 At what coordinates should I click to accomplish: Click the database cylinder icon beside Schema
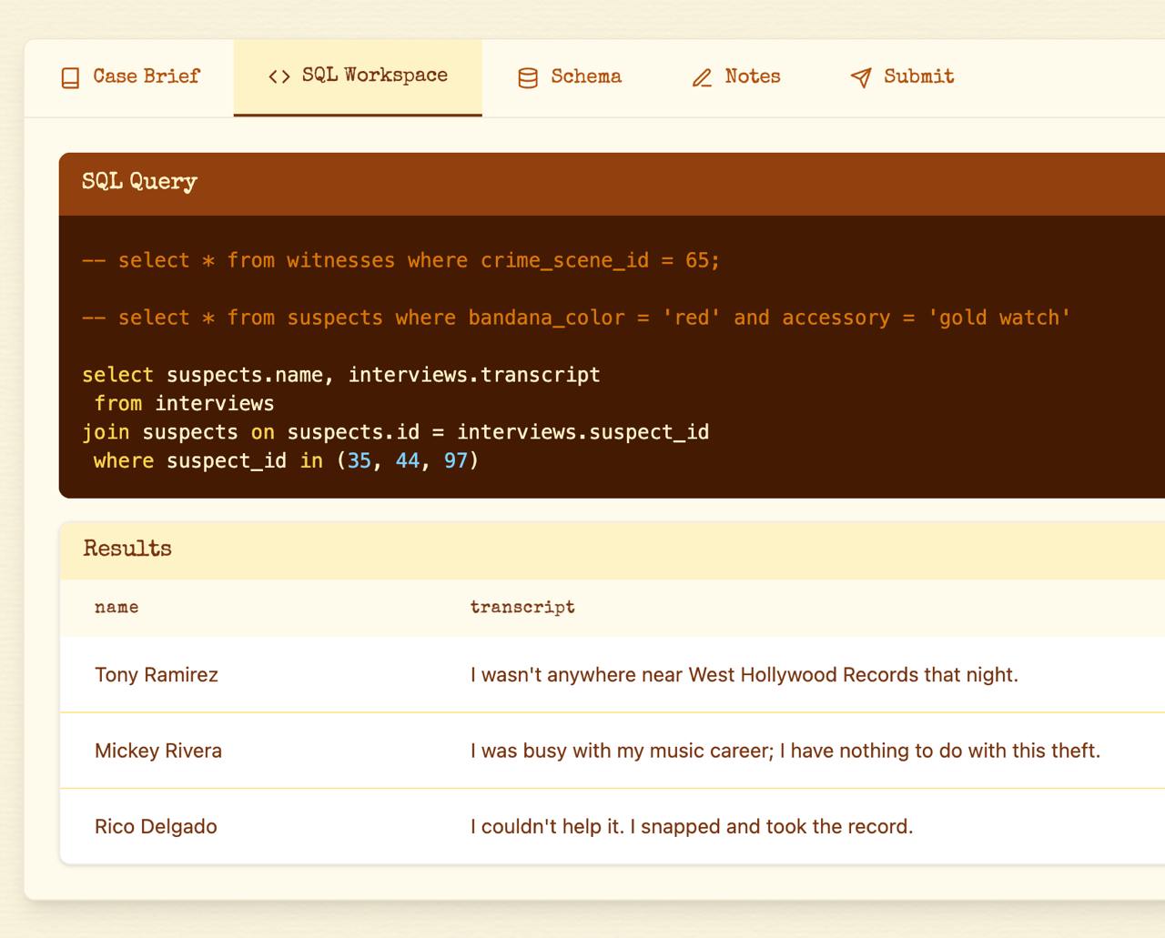click(528, 78)
